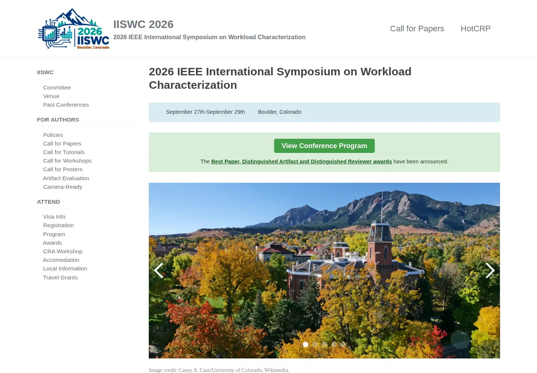537x373 pixels.
Task: Select the first carousel indicator dot
Action: point(306,345)
